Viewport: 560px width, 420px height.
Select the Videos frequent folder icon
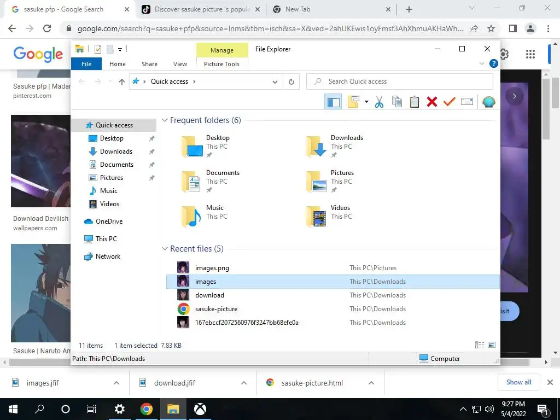(x=317, y=217)
